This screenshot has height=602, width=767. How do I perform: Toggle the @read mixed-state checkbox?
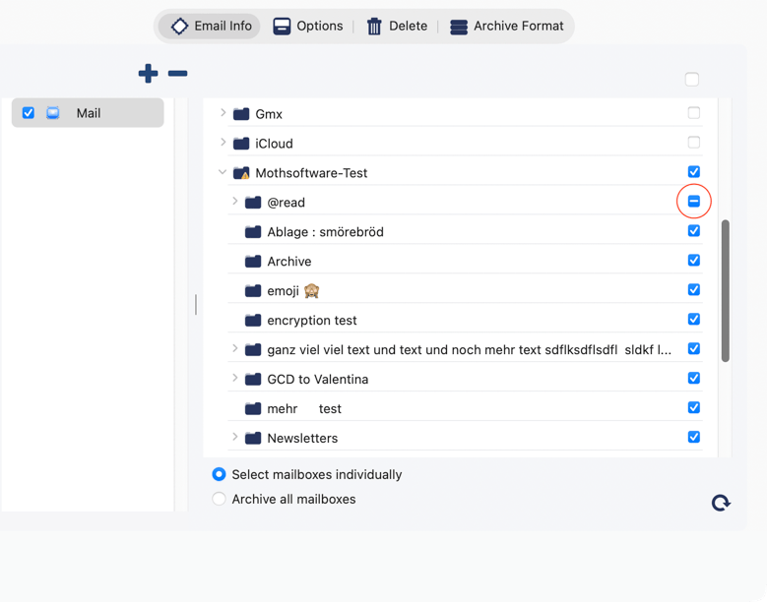pyautogui.click(x=693, y=201)
